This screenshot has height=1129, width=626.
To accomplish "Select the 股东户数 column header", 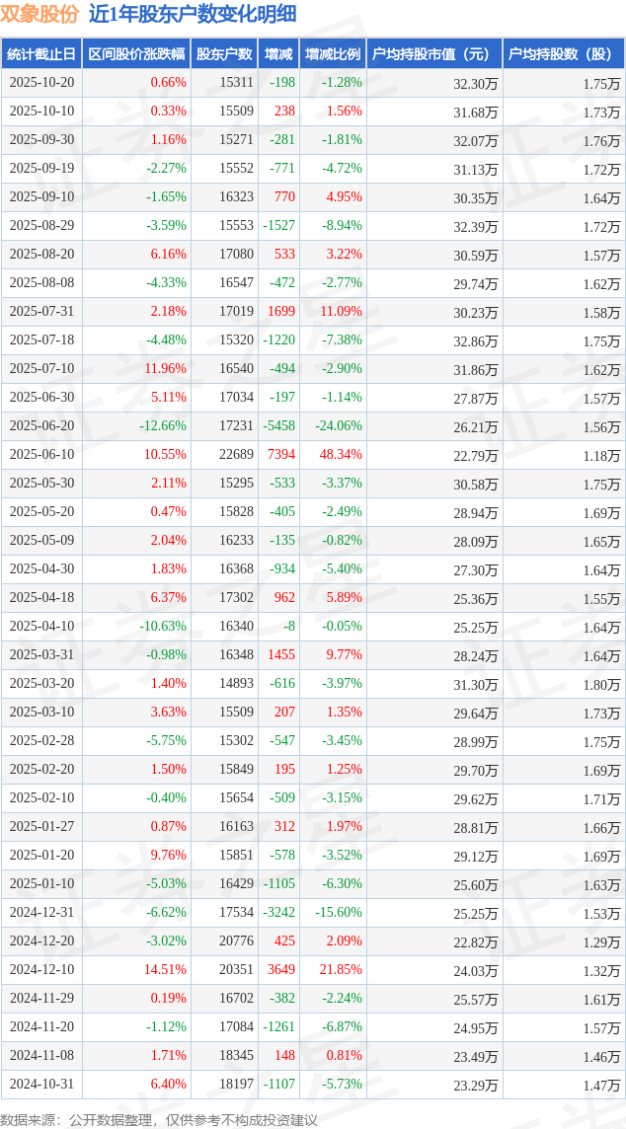I will [x=223, y=54].
